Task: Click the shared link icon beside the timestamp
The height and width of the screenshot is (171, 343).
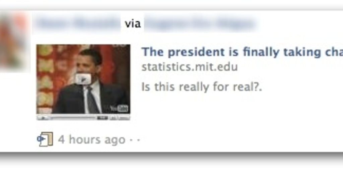Action: click(x=45, y=139)
